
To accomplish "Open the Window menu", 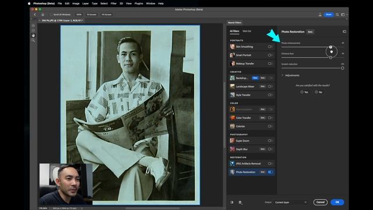I will tap(150, 3).
